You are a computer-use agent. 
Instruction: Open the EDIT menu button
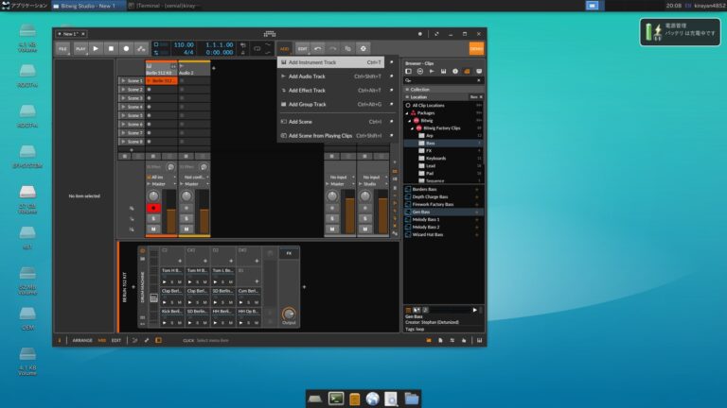302,48
